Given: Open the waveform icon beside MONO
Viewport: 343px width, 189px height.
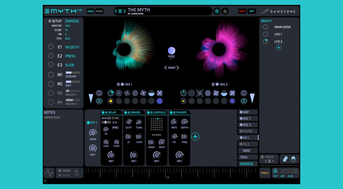Looking at the screenshot, I should [x=49, y=173].
